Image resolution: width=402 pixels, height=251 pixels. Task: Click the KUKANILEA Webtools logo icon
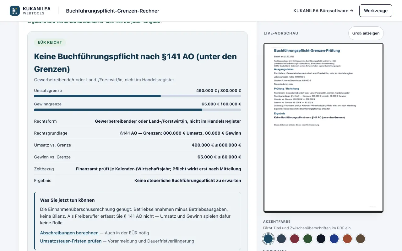(15, 11)
